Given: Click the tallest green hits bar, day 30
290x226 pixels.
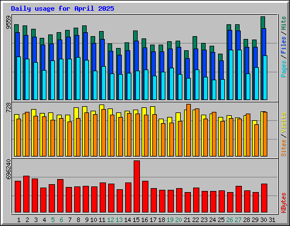Looking at the screenshot, I should pyautogui.click(x=263, y=23).
